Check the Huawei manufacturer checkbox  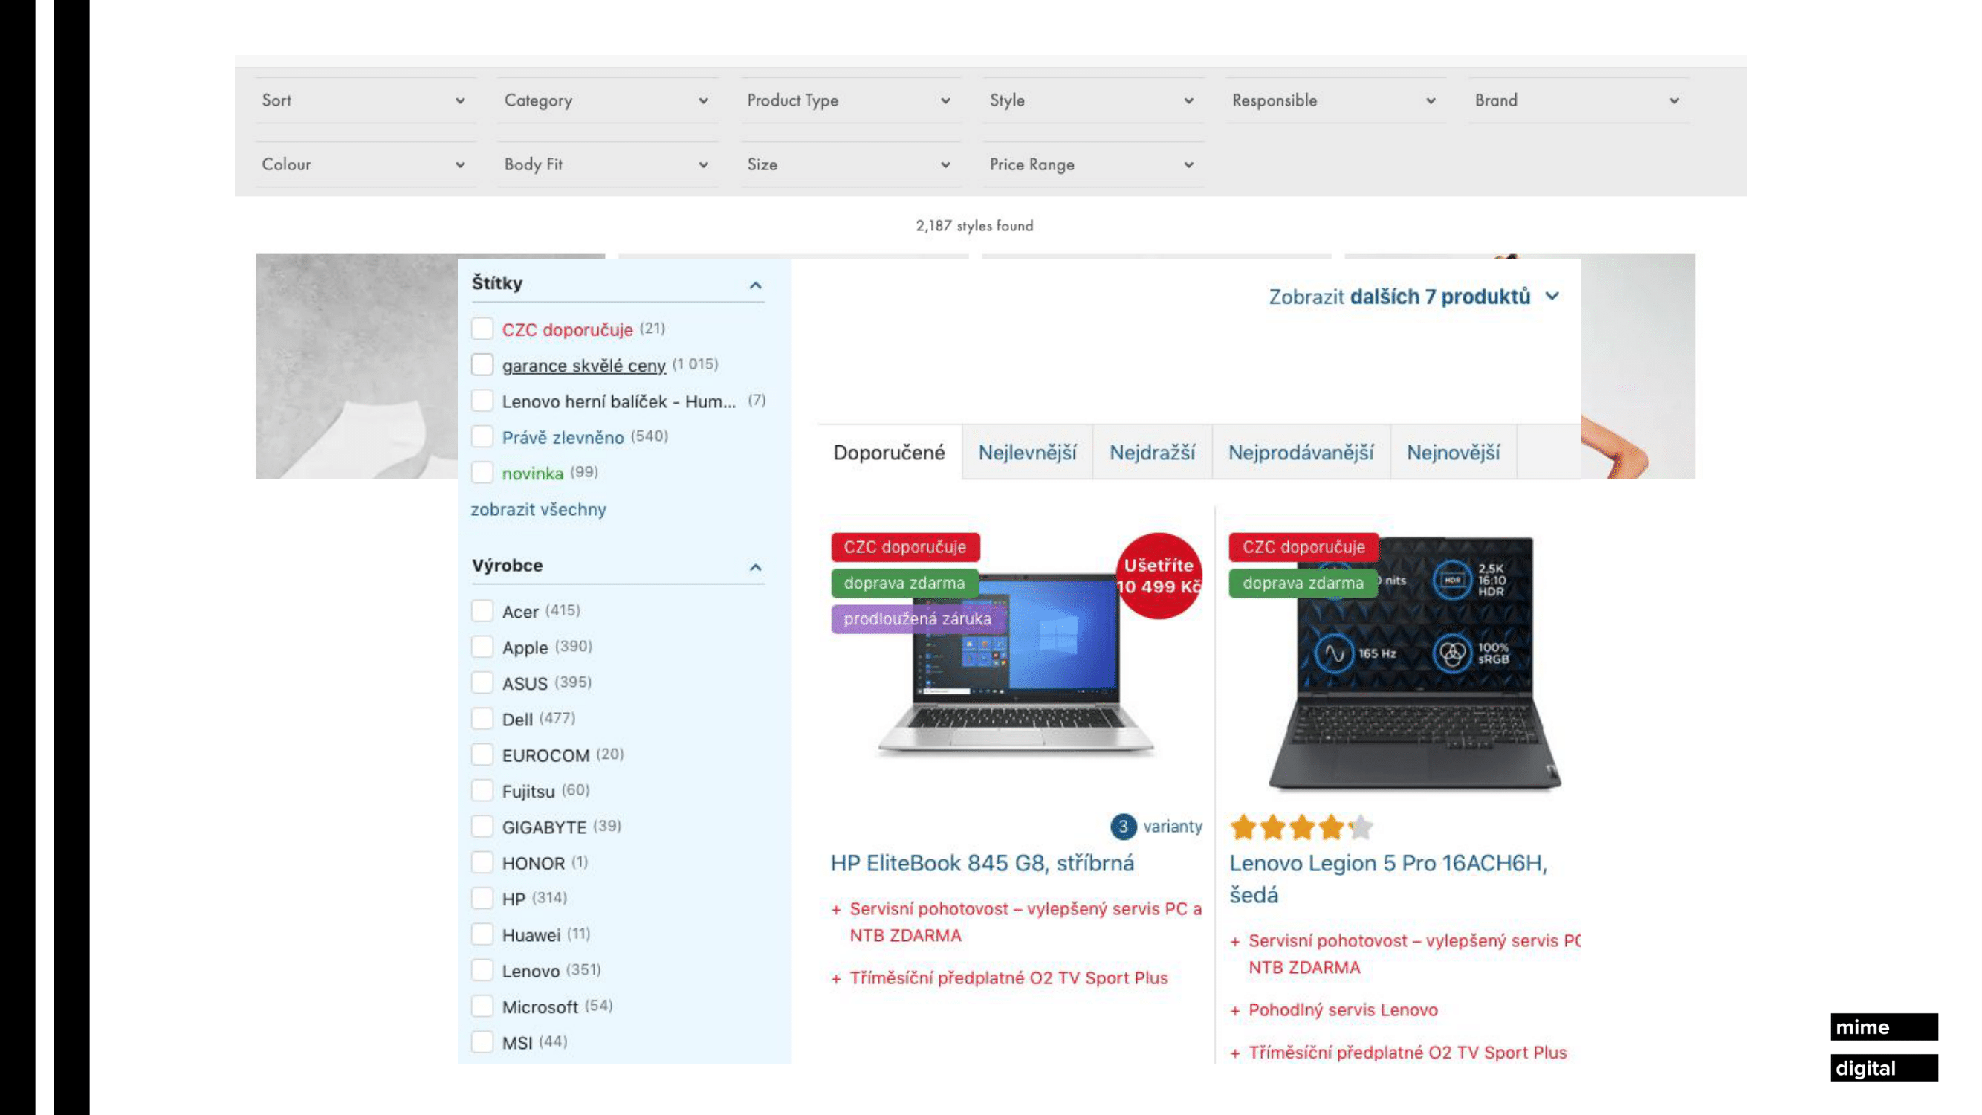(482, 934)
